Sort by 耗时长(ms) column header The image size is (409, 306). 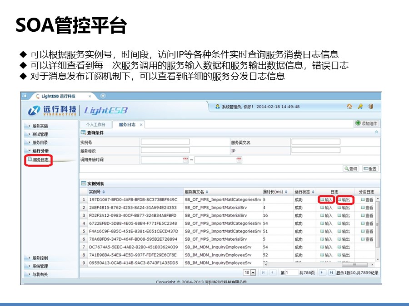pyautogui.click(x=275, y=192)
